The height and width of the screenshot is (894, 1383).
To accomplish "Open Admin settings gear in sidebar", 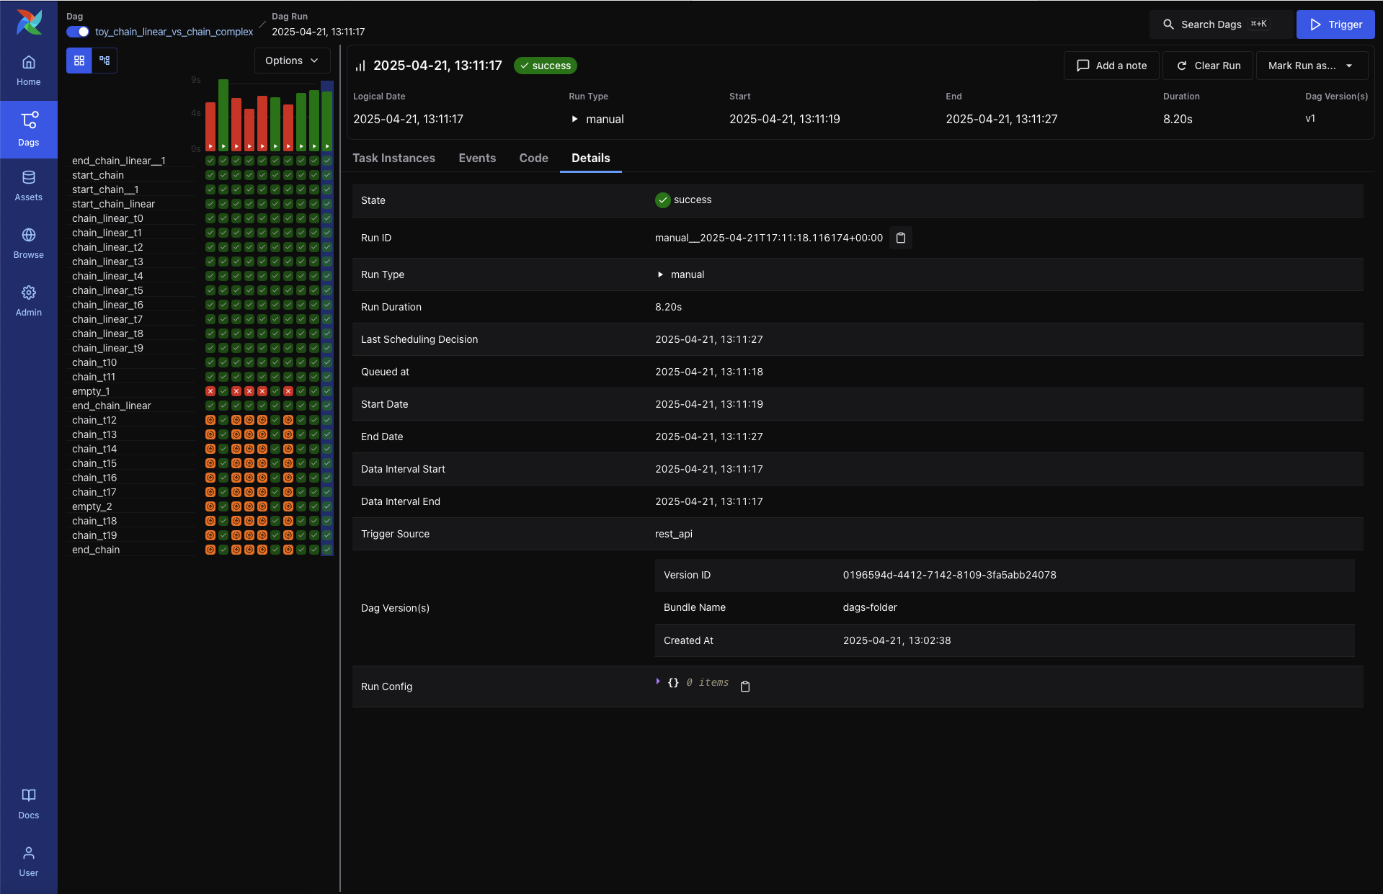I will coord(28,300).
